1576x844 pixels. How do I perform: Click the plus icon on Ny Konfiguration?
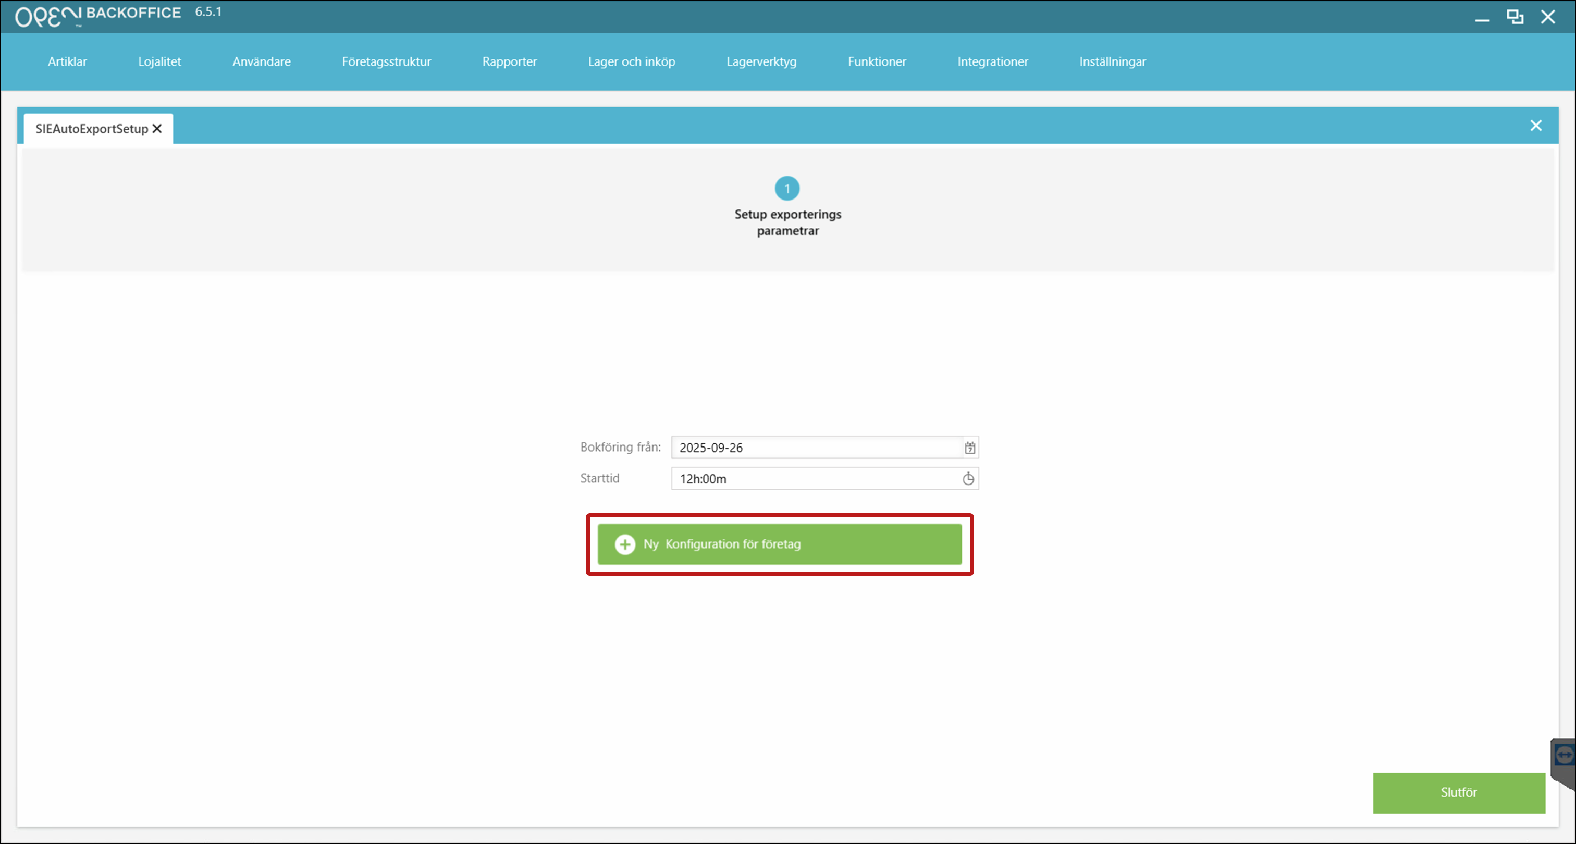[625, 544]
